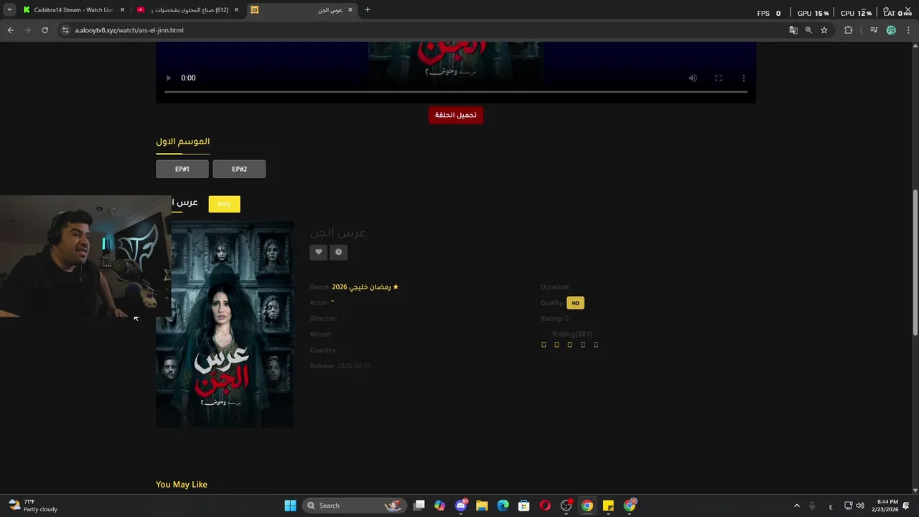The image size is (919, 517).
Task: Click the You May Like heading
Action: [x=182, y=485]
